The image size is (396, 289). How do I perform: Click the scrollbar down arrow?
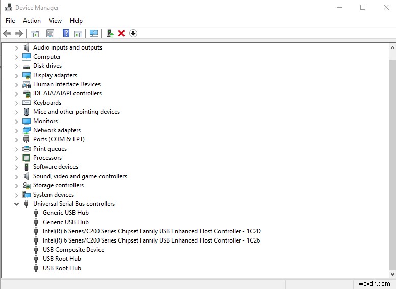392,274
